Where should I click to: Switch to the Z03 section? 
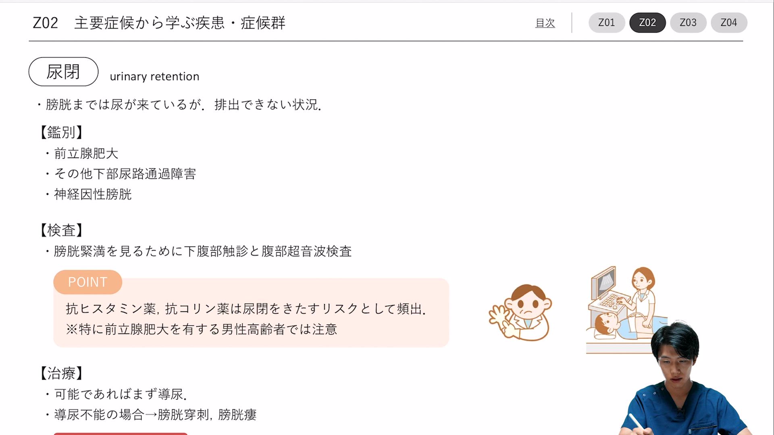pos(688,23)
